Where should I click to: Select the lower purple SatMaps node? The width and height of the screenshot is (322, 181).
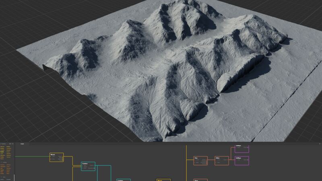tap(242, 160)
